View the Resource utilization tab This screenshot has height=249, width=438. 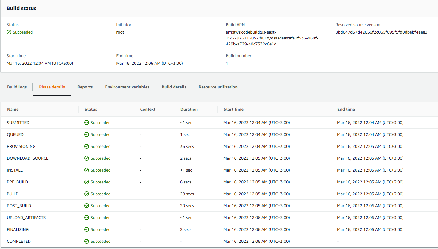[218, 87]
